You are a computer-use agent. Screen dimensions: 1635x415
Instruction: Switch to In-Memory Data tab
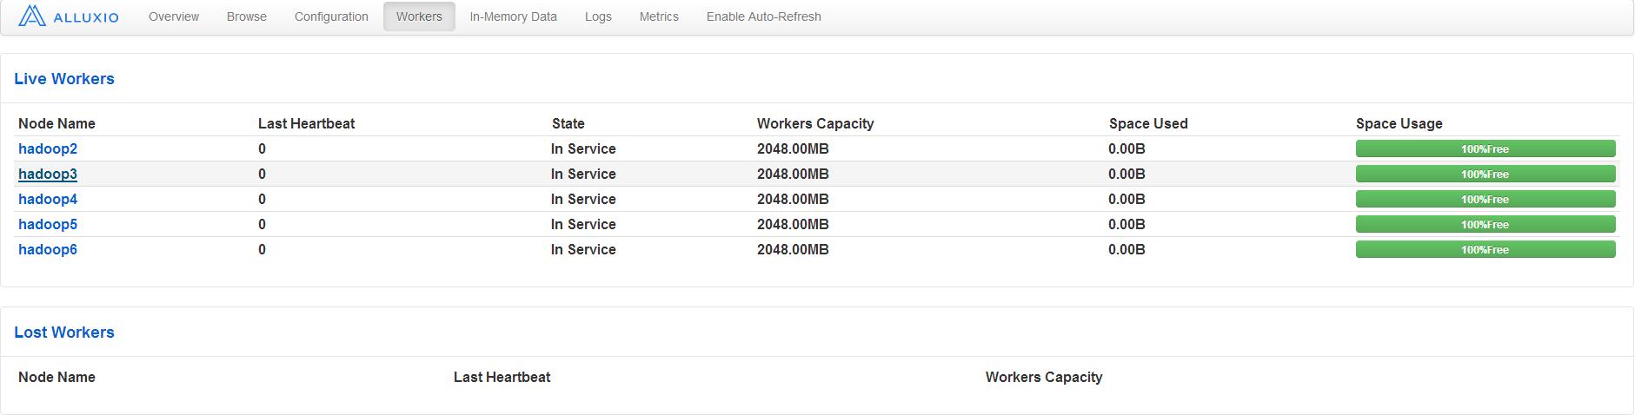(x=513, y=16)
